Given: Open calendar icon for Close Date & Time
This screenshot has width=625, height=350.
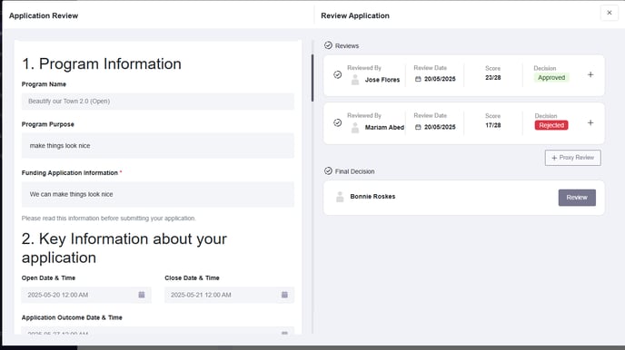Looking at the screenshot, I should (284, 295).
